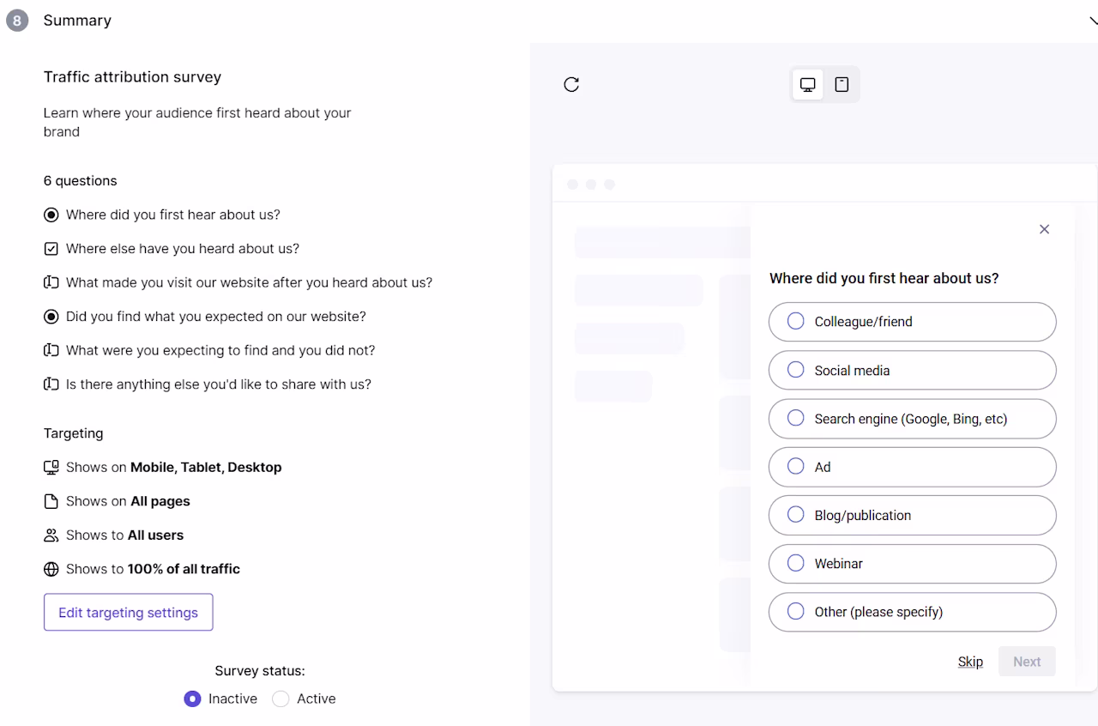Click the step 8 number badge

(17, 21)
